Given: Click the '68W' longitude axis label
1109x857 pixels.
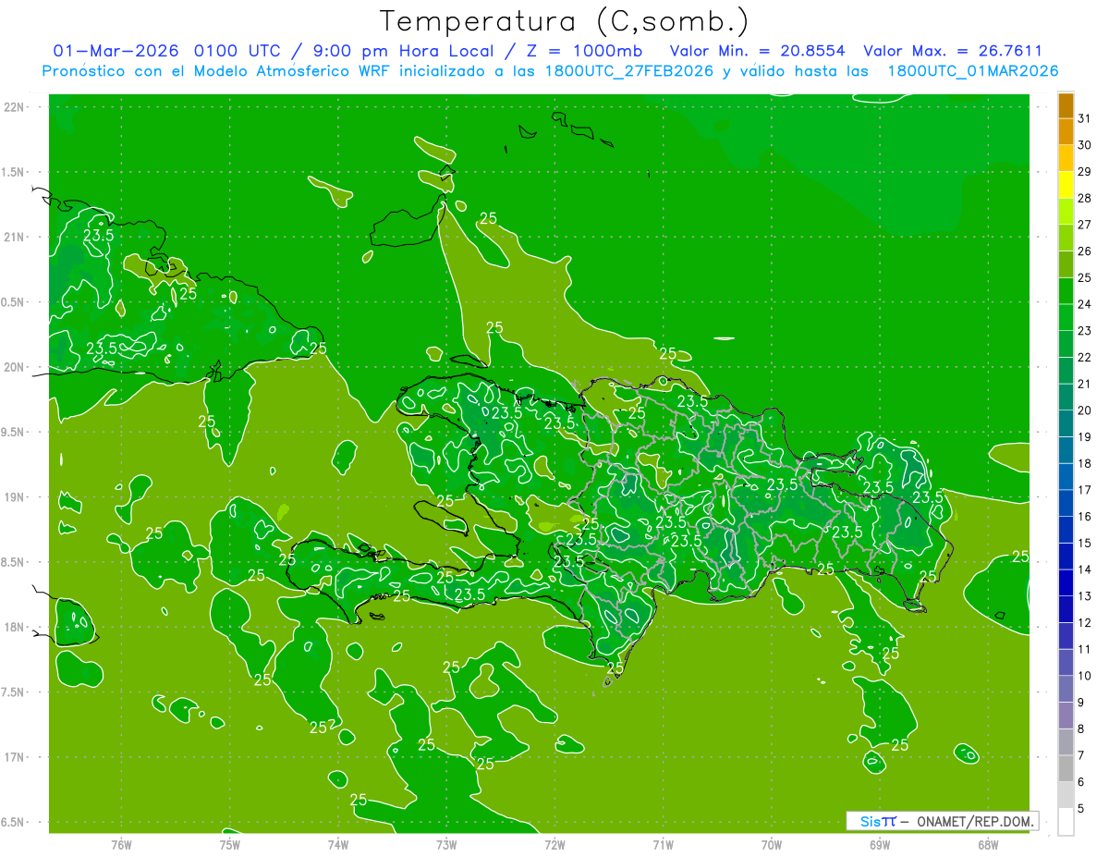Looking at the screenshot, I should pyautogui.click(x=988, y=844).
